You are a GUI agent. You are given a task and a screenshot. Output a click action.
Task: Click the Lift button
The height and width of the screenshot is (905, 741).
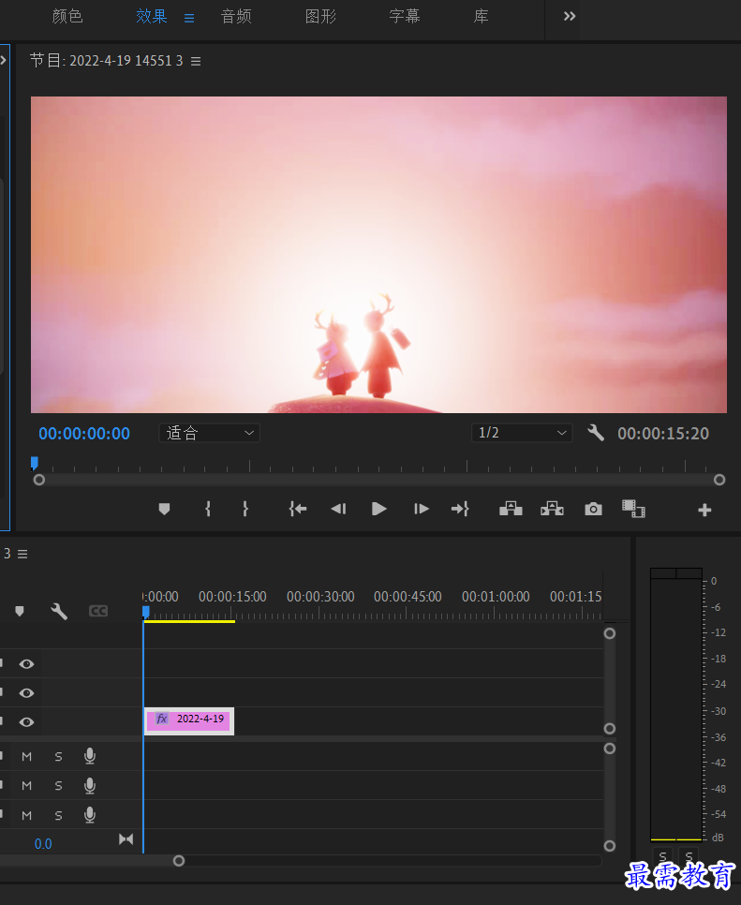[x=511, y=509]
